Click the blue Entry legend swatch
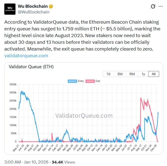 point(72,81)
